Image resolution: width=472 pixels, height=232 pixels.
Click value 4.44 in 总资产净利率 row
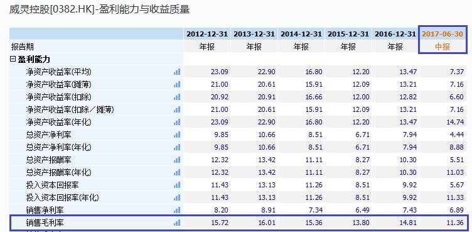point(456,135)
